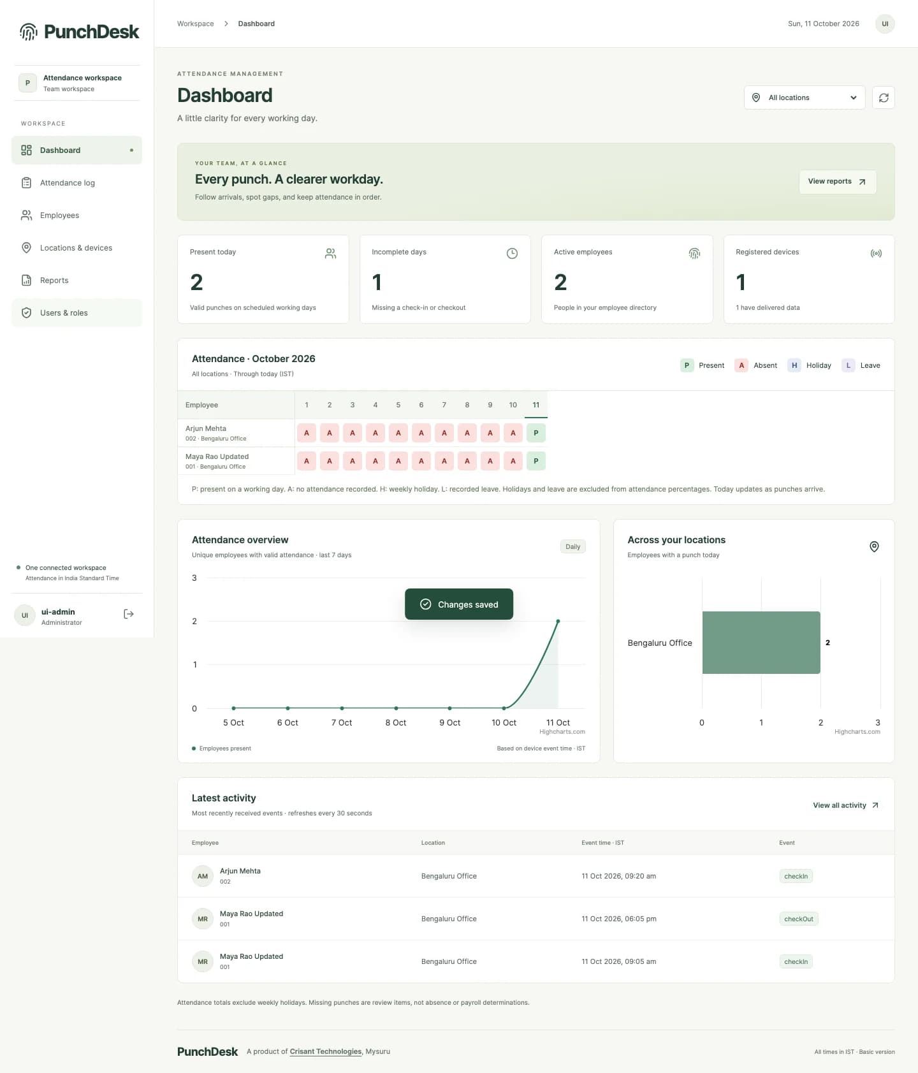The width and height of the screenshot is (918, 1073).
Task: Open the Crisant Technologies link
Action: [x=326, y=1051]
